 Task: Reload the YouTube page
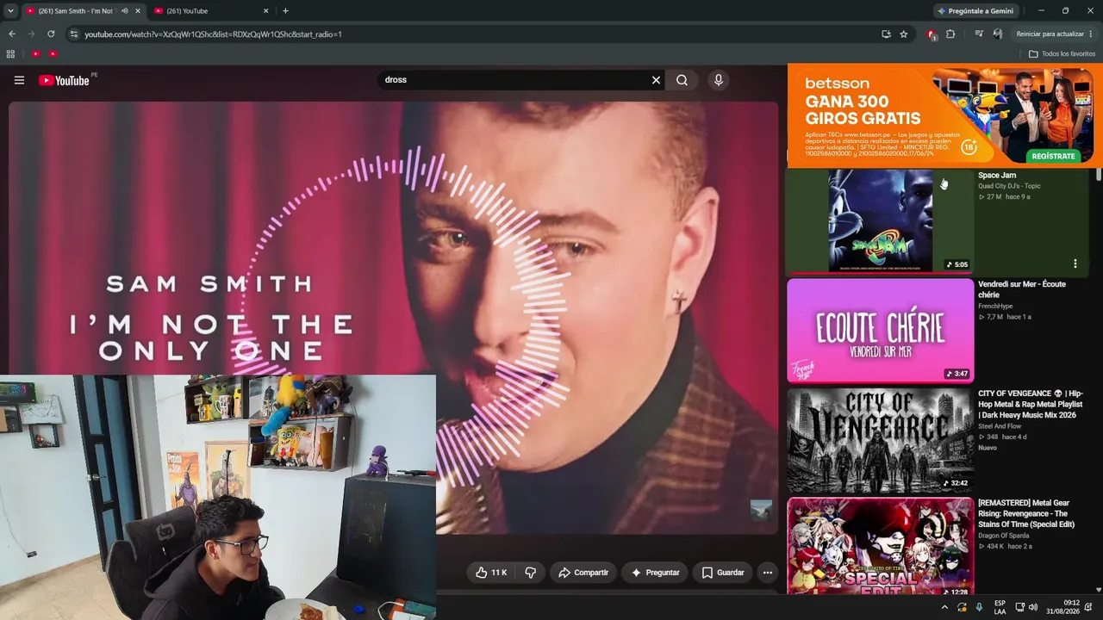tap(51, 34)
